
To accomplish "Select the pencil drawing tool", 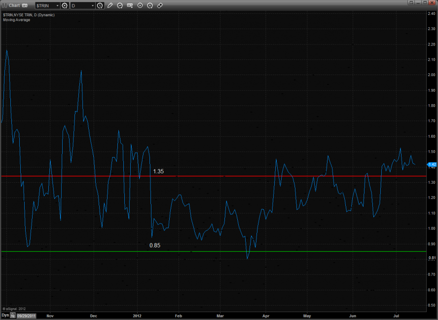I will pos(109,5).
